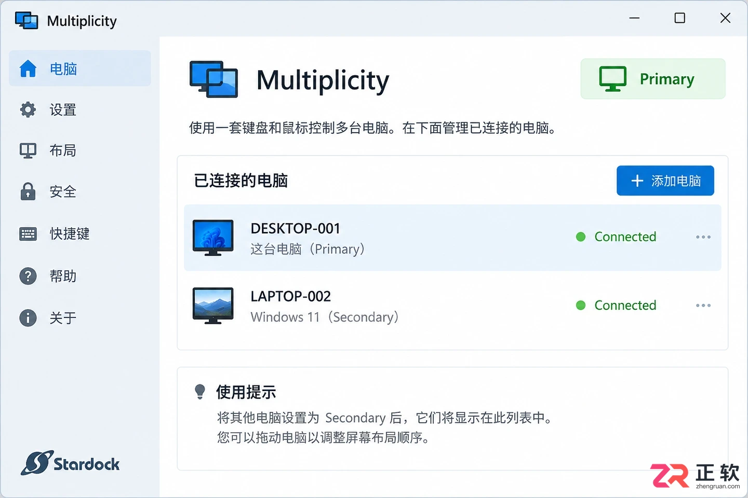Select the DESKTOP-001 name text
The width and height of the screenshot is (748, 498).
(x=296, y=228)
